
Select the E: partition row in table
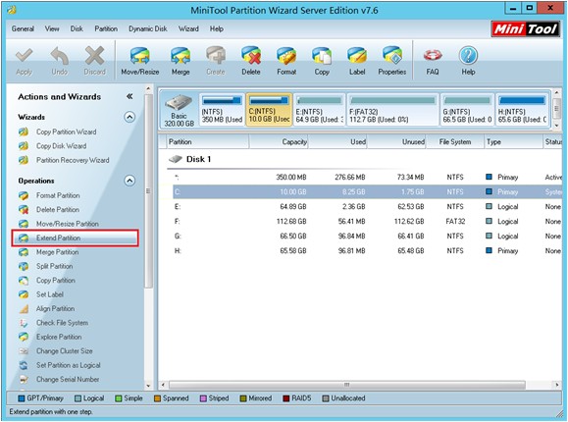(367, 207)
